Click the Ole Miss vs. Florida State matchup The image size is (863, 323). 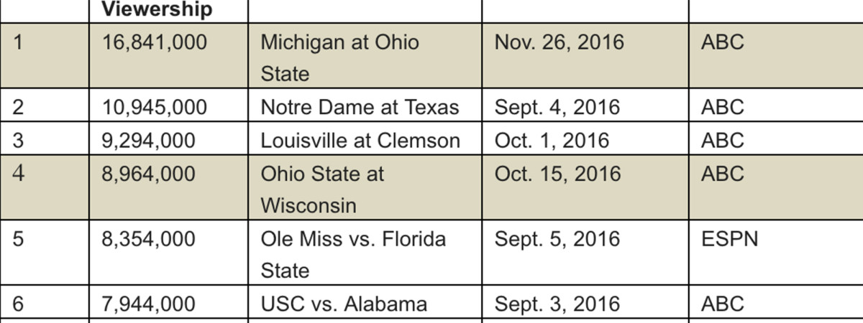353,254
